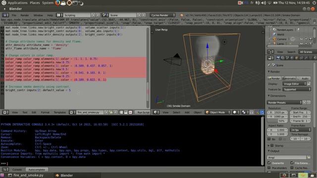The image size is (317, 178).
Task: Click the screen layout browse icon beside Scripting
Action: [x=59, y=15]
